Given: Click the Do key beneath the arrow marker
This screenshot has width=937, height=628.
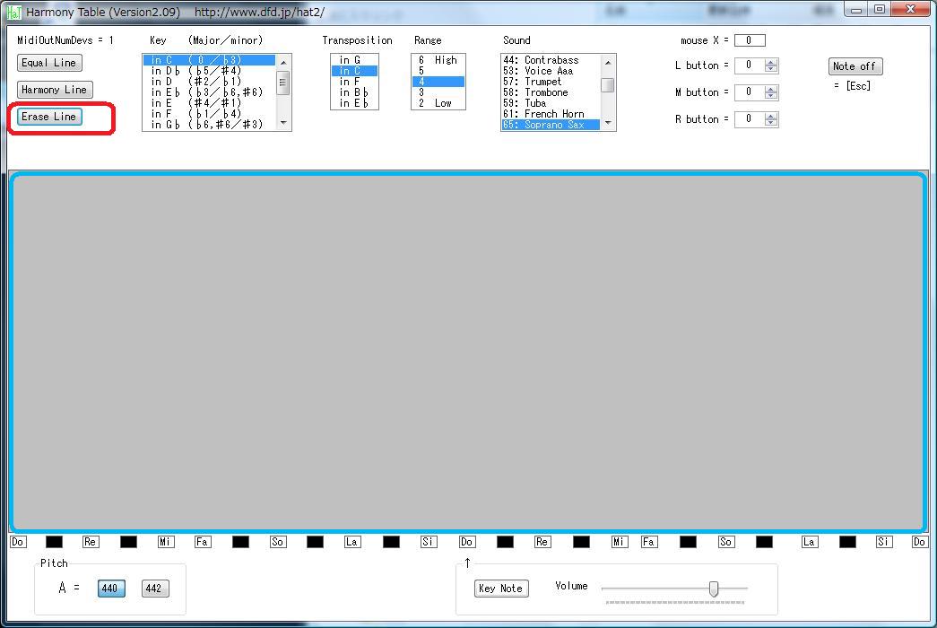Looking at the screenshot, I should 467,542.
